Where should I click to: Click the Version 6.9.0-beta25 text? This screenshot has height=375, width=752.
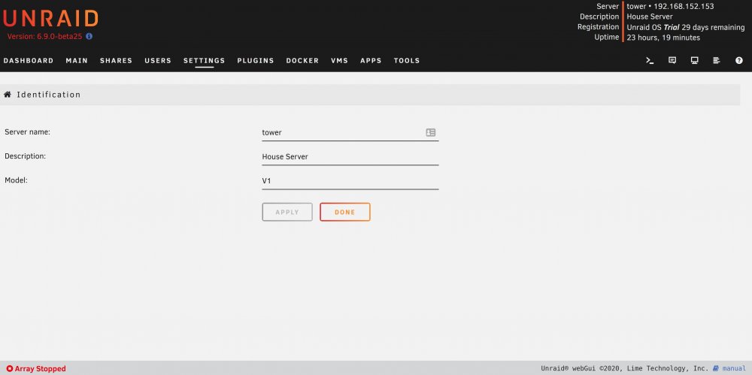point(44,36)
